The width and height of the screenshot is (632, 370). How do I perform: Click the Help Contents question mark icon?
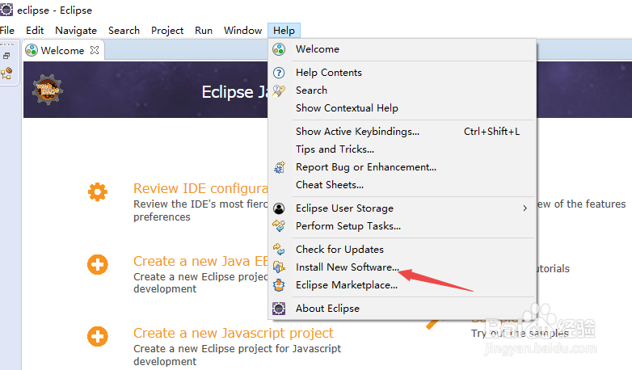[x=279, y=73]
